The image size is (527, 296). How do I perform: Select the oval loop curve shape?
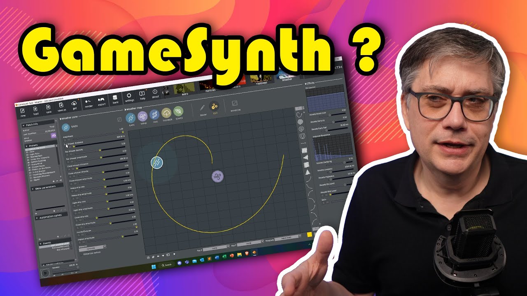(x=302, y=136)
